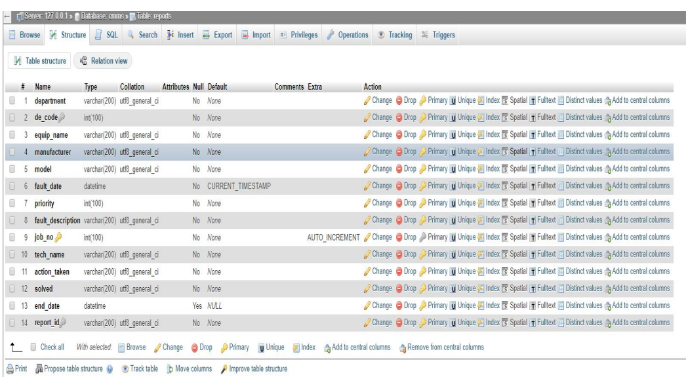Click Spatial icon for fault_date row

pos(505,186)
